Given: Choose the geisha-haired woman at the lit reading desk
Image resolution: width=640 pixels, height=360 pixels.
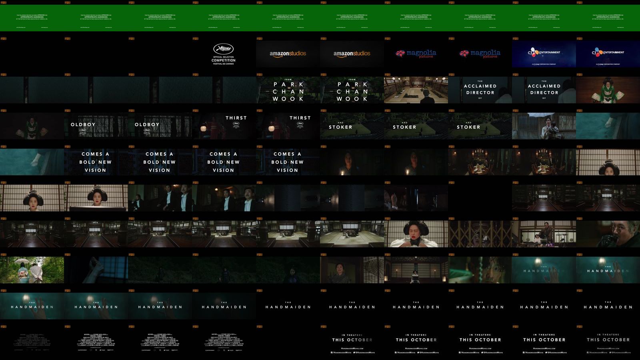Looking at the screenshot, I should (x=96, y=198).
